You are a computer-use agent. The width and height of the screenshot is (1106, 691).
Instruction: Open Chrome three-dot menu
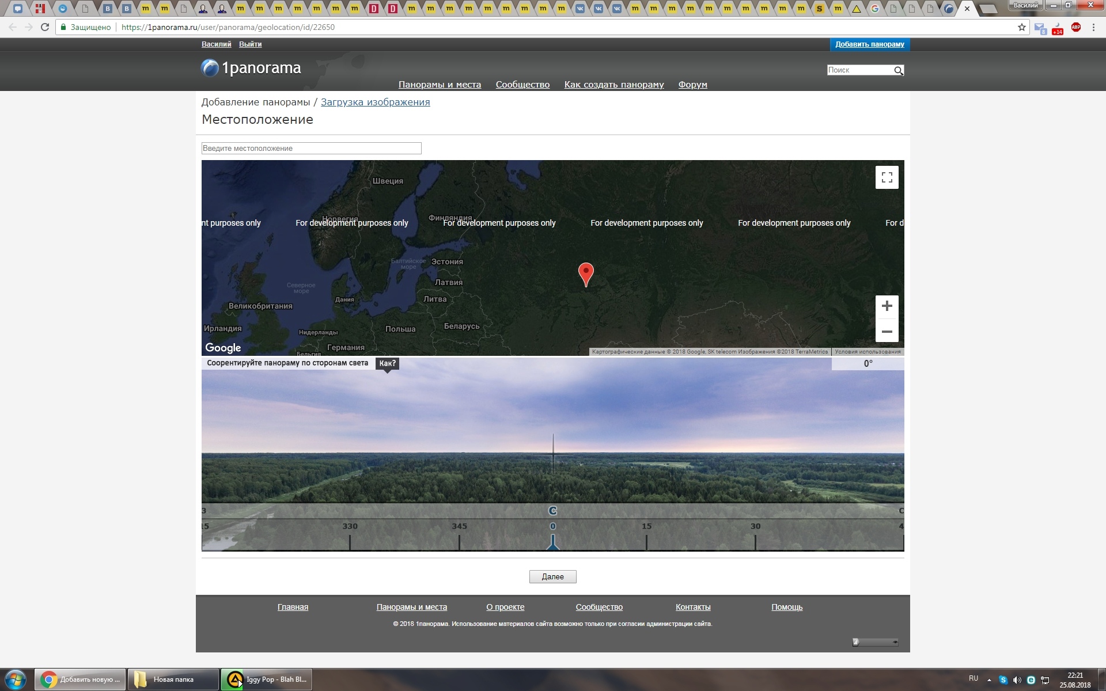(1093, 27)
